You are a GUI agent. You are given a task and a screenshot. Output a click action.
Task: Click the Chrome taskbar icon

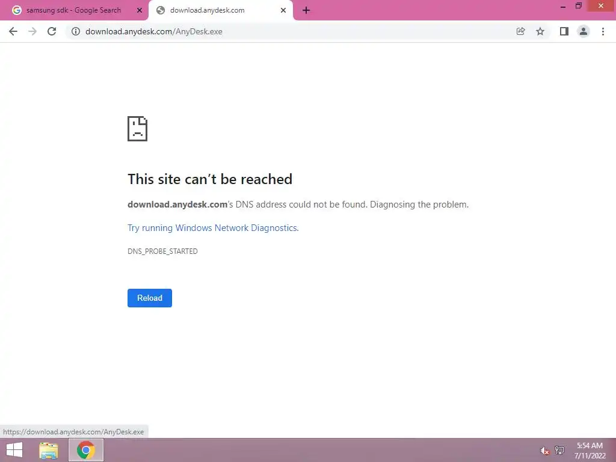86,450
